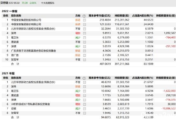
Task: Select the 十大流通股东 tab
Action: tap(48, 3)
